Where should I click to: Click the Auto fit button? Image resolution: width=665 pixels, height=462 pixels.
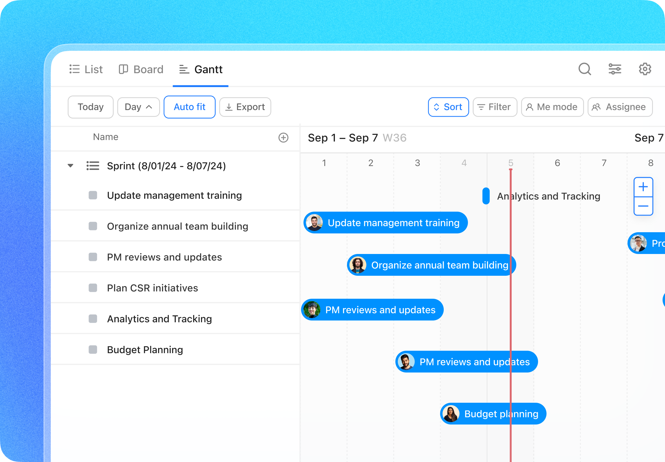coord(190,107)
